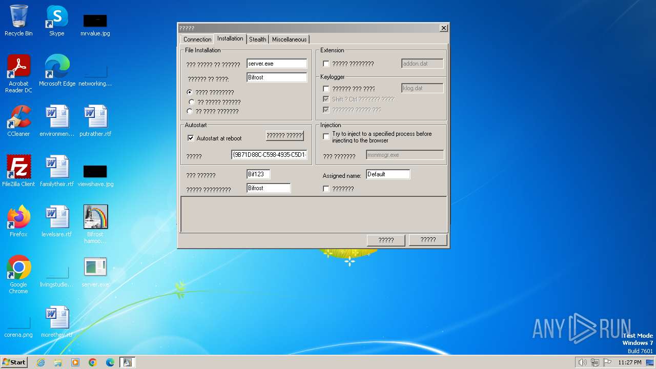Select the environmen... Word document icon
The image size is (656, 369).
click(57, 121)
